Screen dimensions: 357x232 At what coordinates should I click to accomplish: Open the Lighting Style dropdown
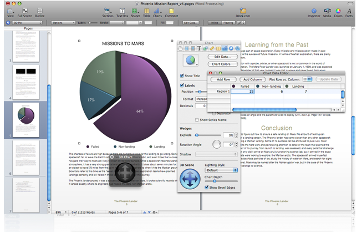point(222,170)
